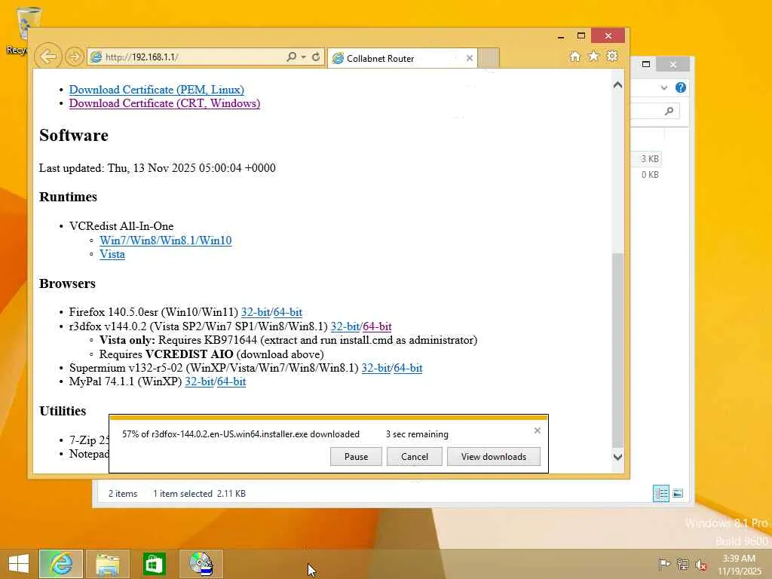Viewport: 772px width, 579px height.
Task: Download Certificate (PEM, Linux) link
Action: tap(157, 90)
